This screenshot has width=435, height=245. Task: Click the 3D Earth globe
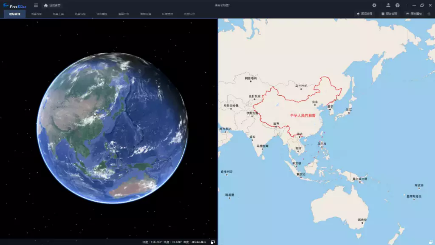(112, 128)
